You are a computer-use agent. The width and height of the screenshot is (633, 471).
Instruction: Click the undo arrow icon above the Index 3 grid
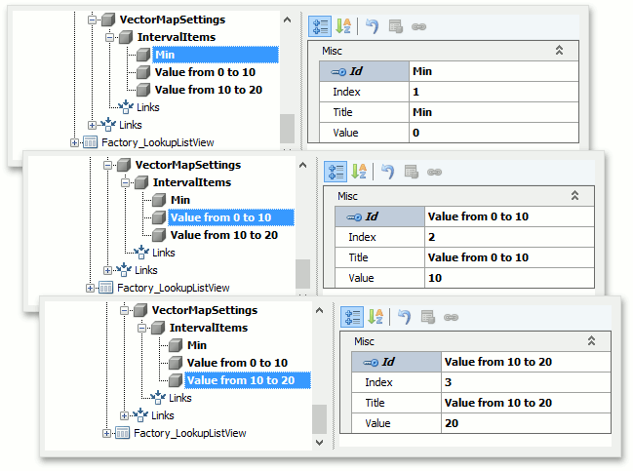[404, 317]
